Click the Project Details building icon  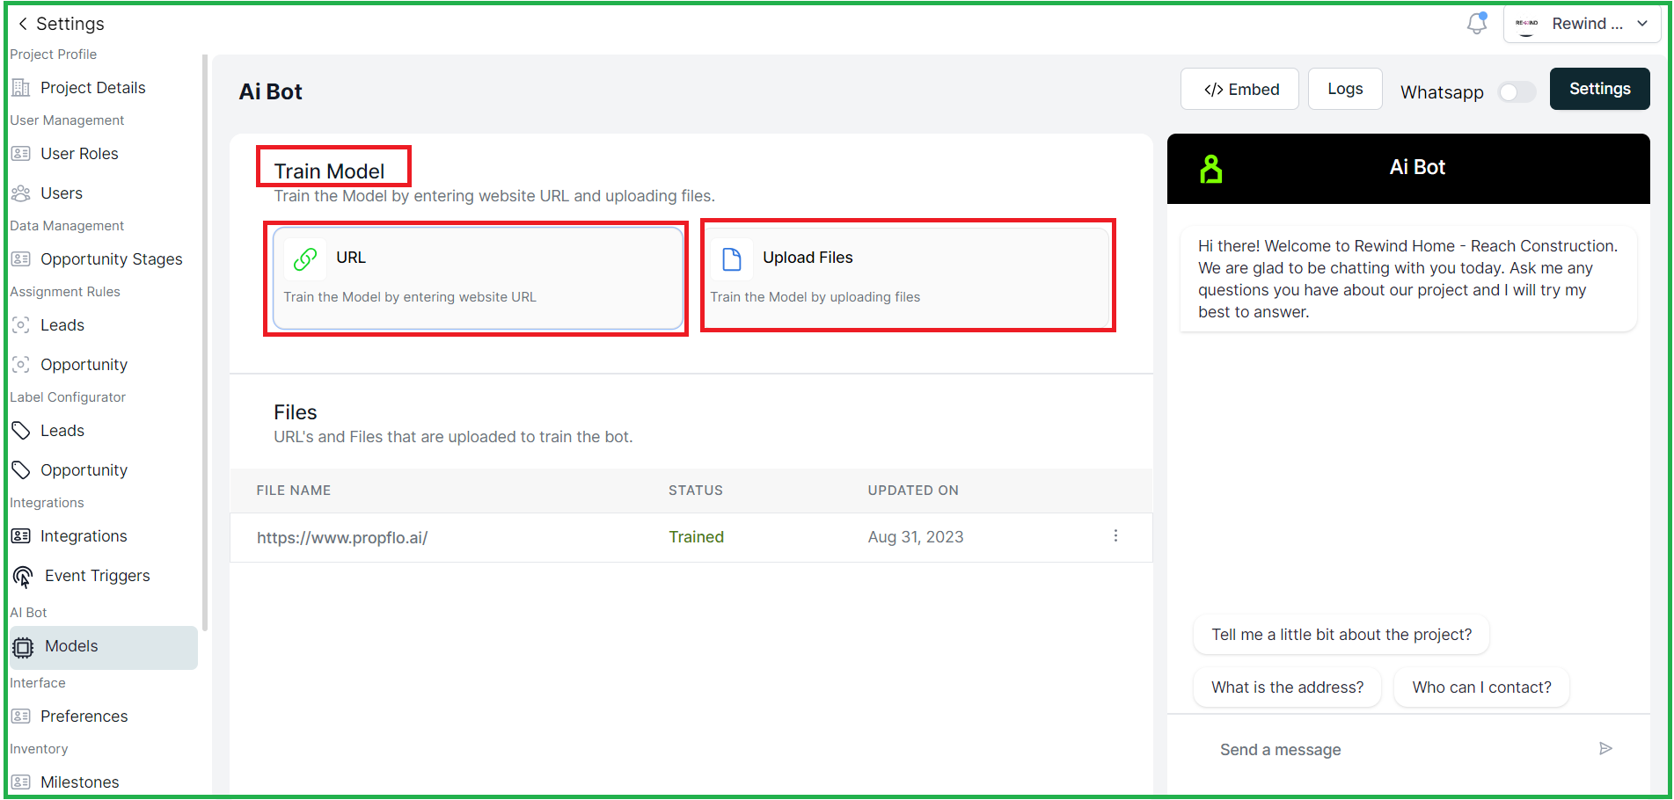(x=21, y=88)
